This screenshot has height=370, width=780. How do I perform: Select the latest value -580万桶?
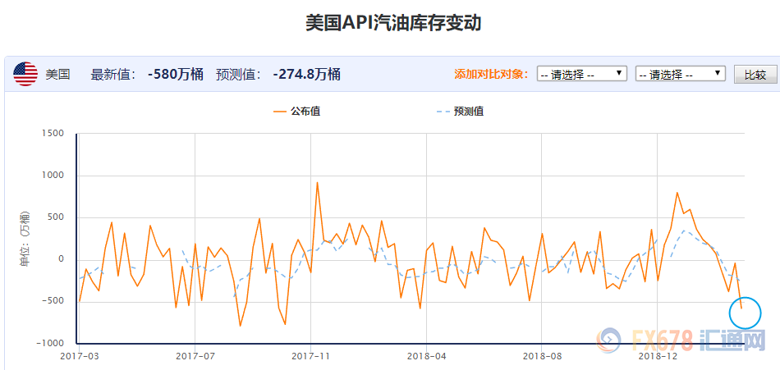point(175,75)
